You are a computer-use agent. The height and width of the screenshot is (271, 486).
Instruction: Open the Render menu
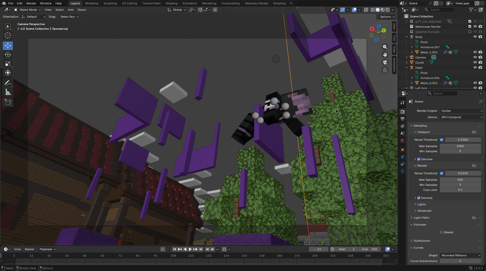[x=31, y=3]
